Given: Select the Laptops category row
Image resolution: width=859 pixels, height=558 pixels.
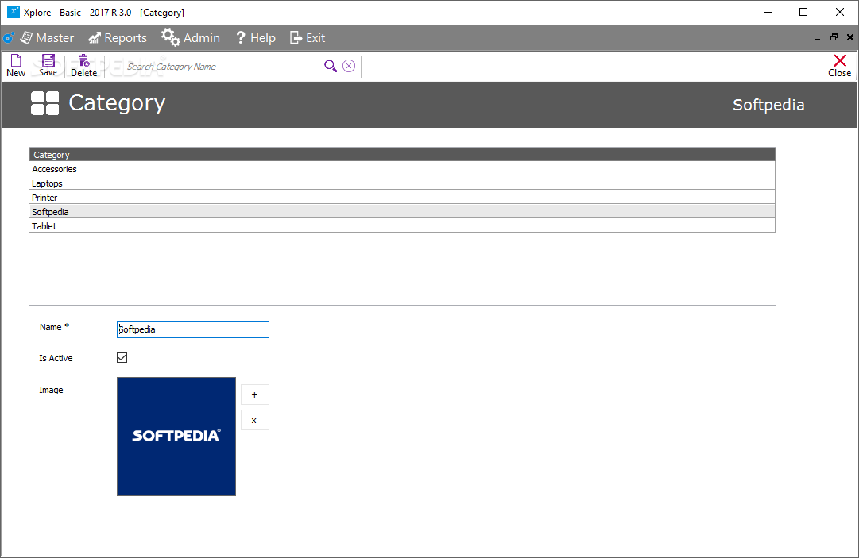Looking at the screenshot, I should coord(402,183).
